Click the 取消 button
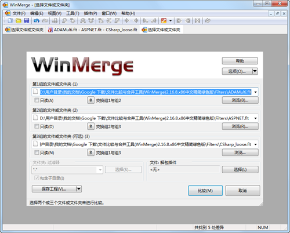The height and width of the screenshot is (233, 290). tap(242, 191)
